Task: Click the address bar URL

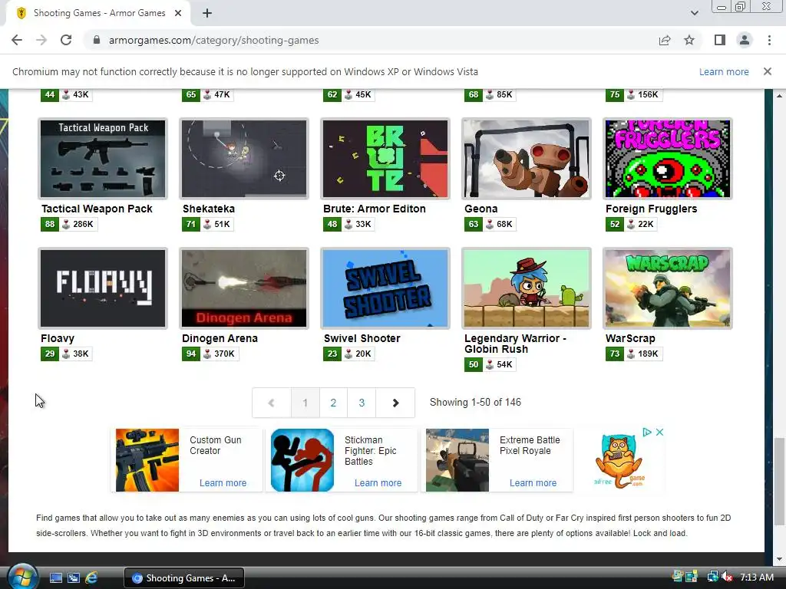Action: coord(213,40)
